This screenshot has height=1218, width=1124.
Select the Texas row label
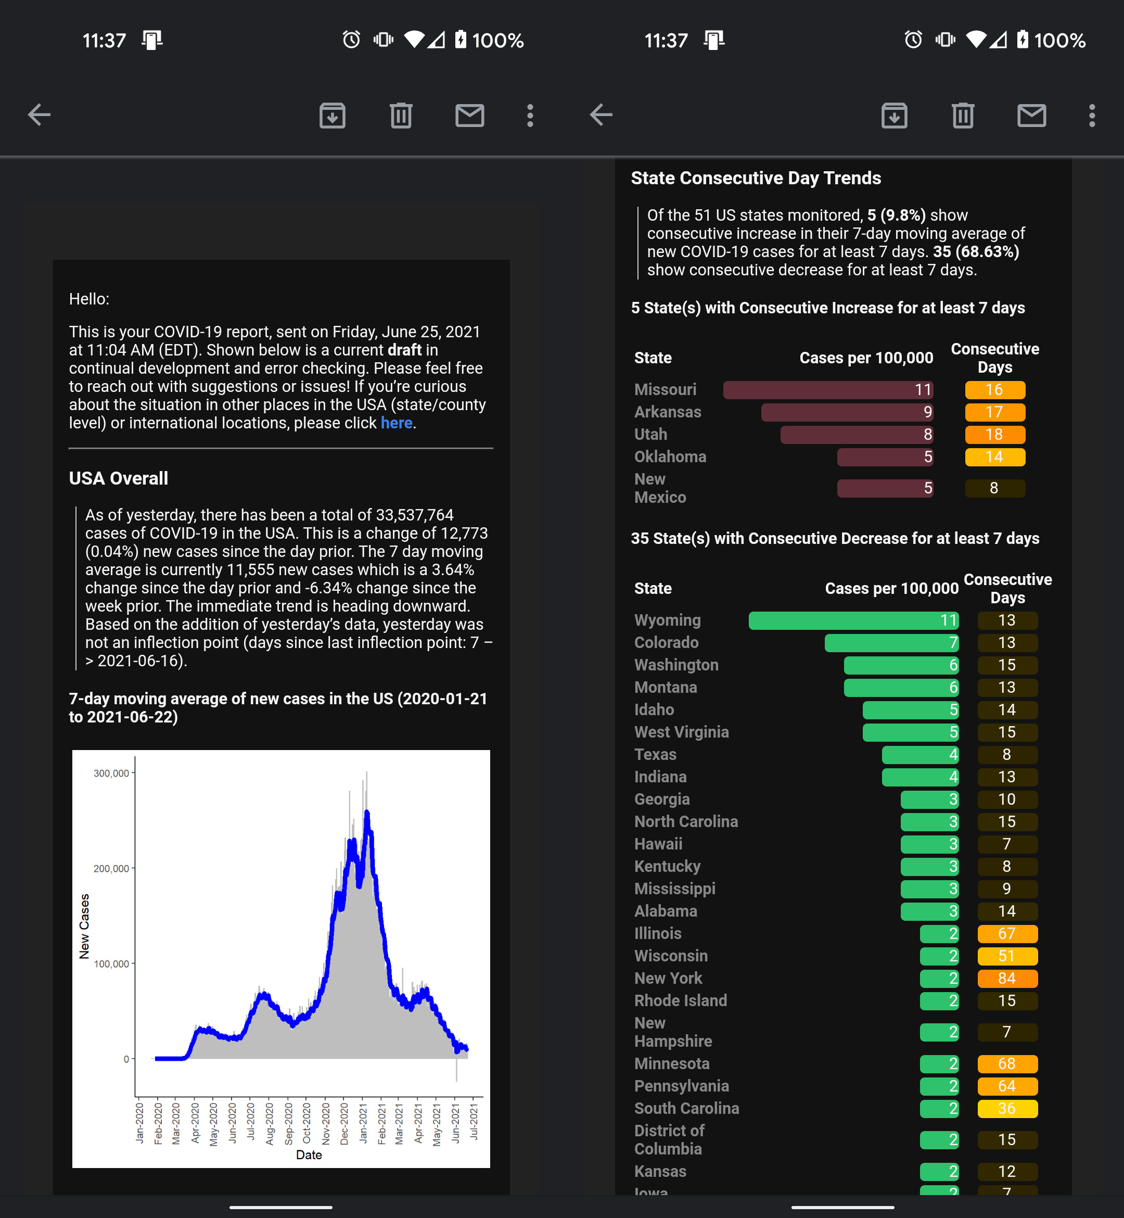coord(655,754)
